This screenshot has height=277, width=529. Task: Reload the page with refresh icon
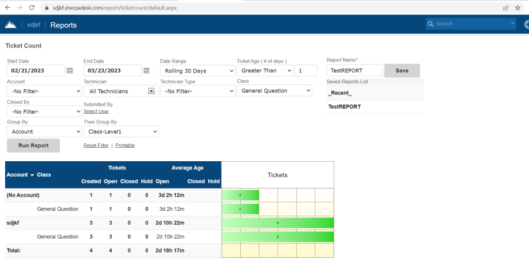(x=32, y=7)
